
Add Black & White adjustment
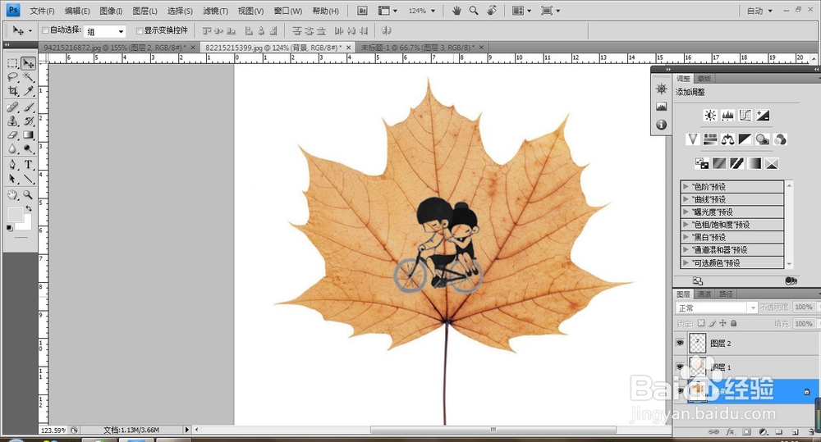tap(745, 139)
